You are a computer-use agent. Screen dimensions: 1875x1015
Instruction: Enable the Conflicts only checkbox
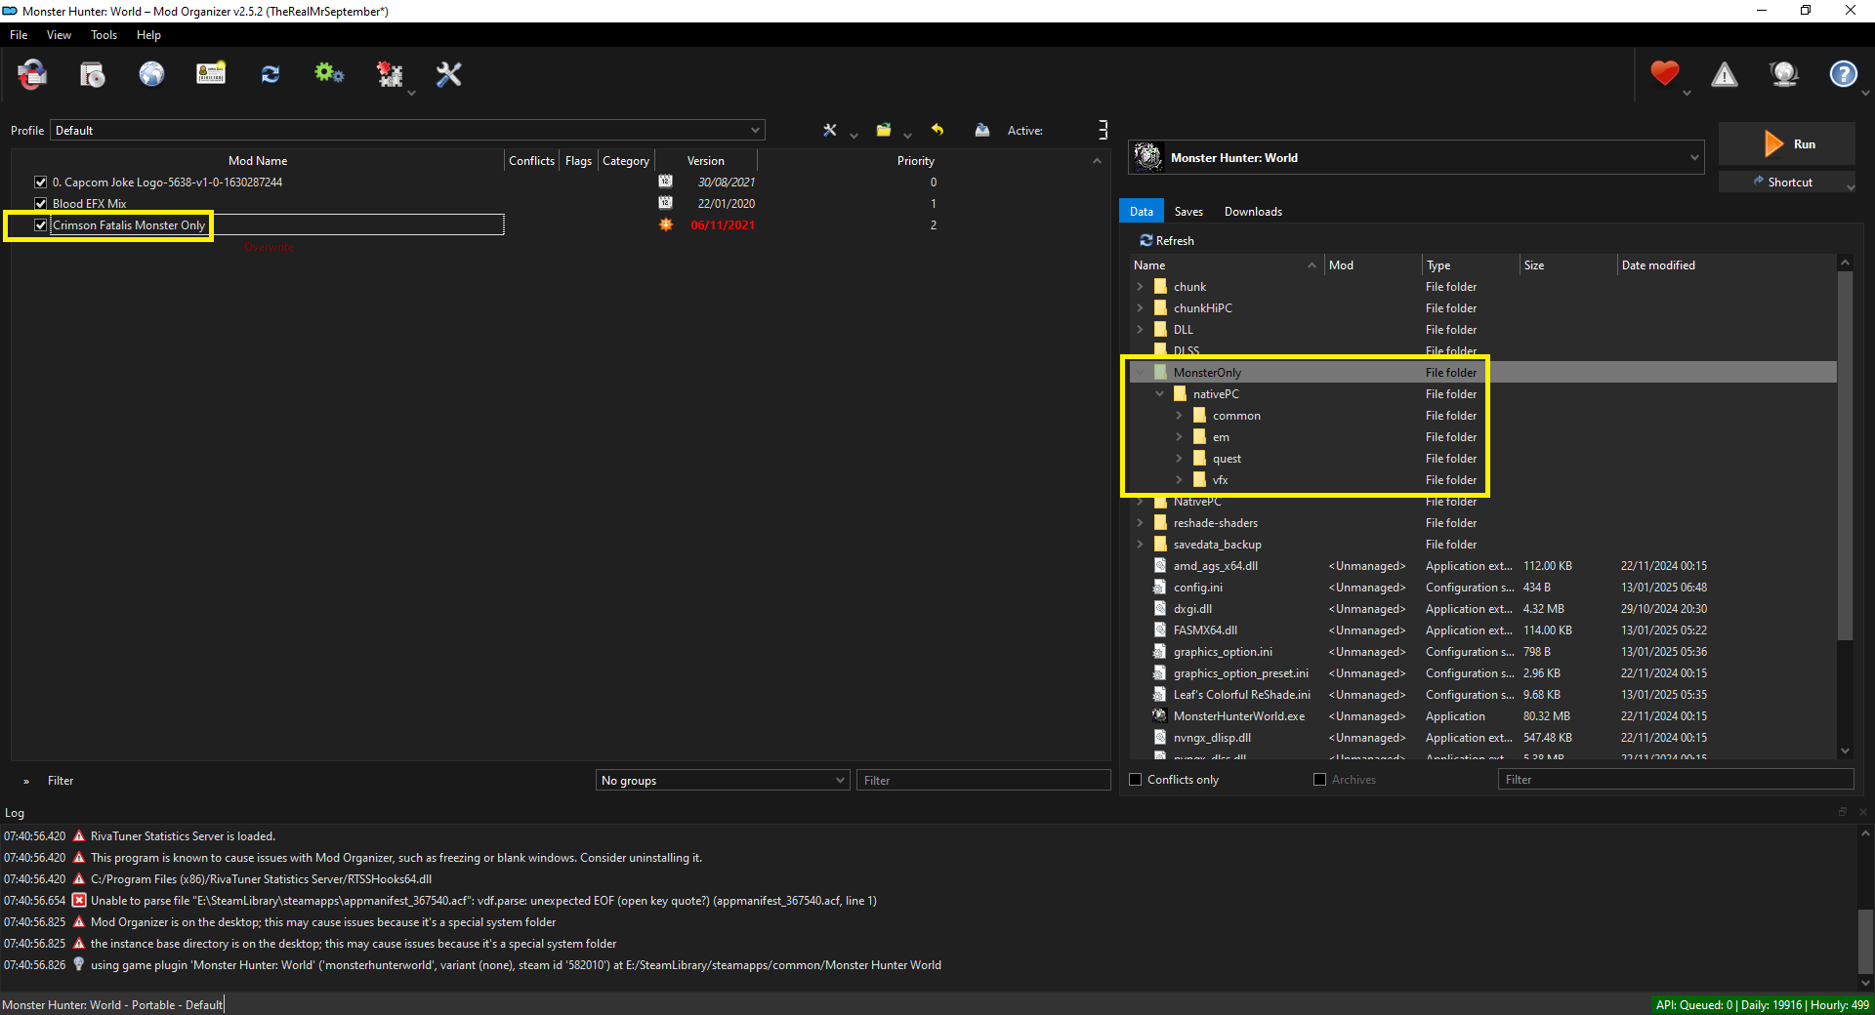(1136, 780)
